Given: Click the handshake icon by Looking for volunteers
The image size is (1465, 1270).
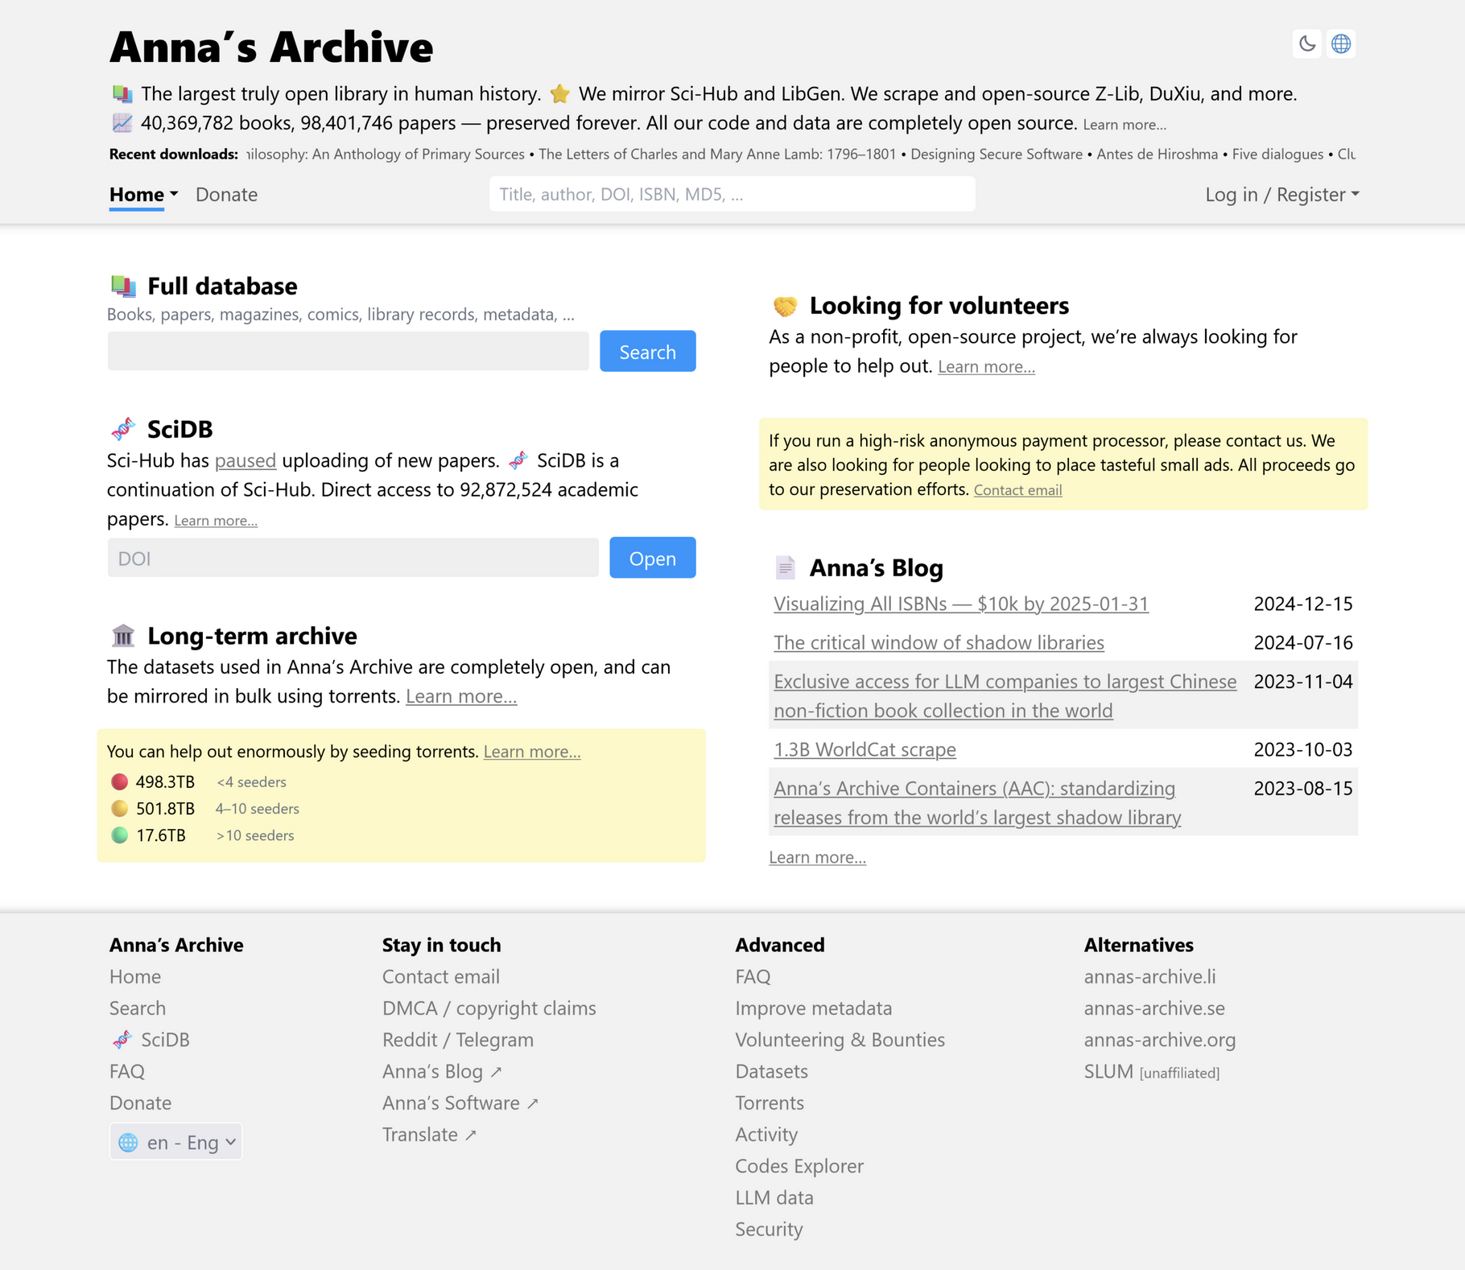Looking at the screenshot, I should [x=785, y=306].
